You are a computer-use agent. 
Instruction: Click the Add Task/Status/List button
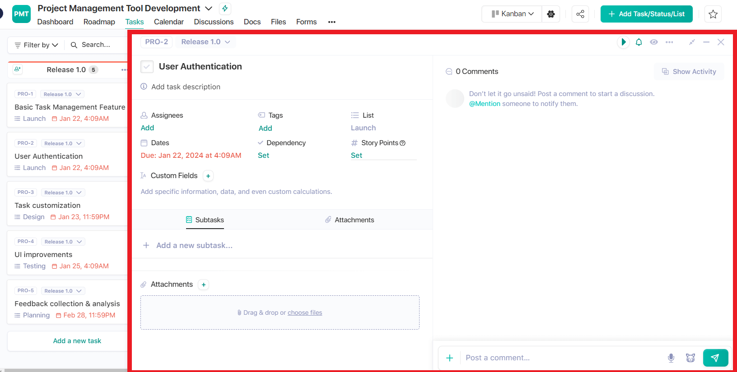[x=646, y=14]
